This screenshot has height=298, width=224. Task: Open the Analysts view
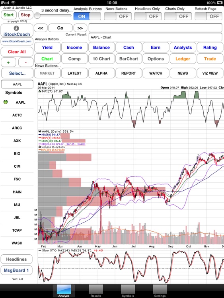pyautogui.click(x=183, y=47)
